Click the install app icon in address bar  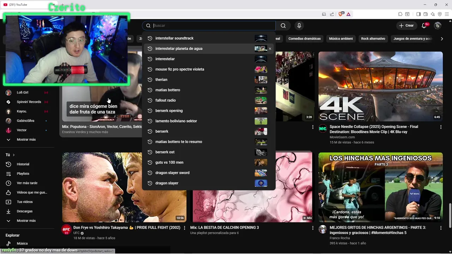pos(324,14)
